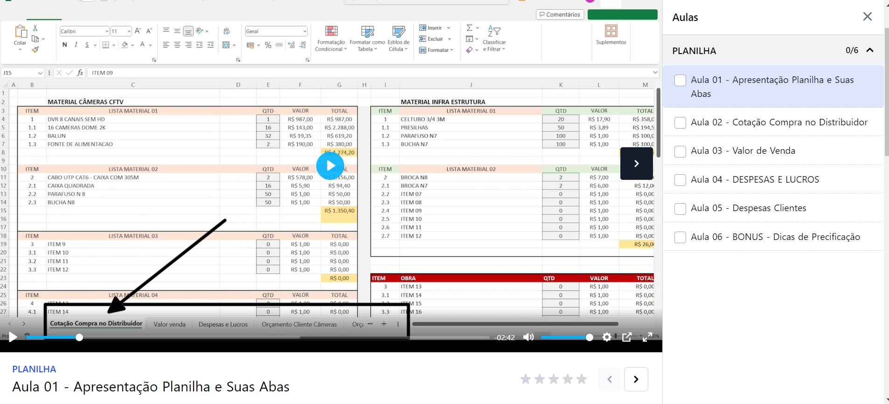Viewport: 889px width, 404px height.
Task: Click the decrease font size icon
Action: click(x=149, y=31)
